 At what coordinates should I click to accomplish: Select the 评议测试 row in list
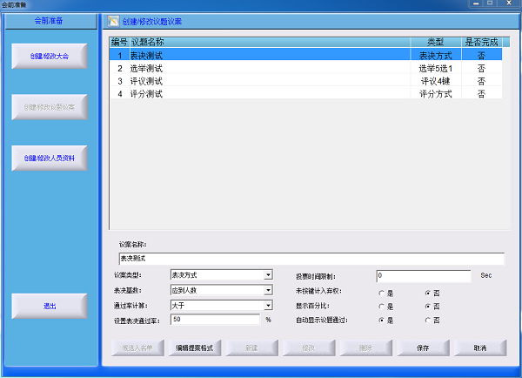261,81
